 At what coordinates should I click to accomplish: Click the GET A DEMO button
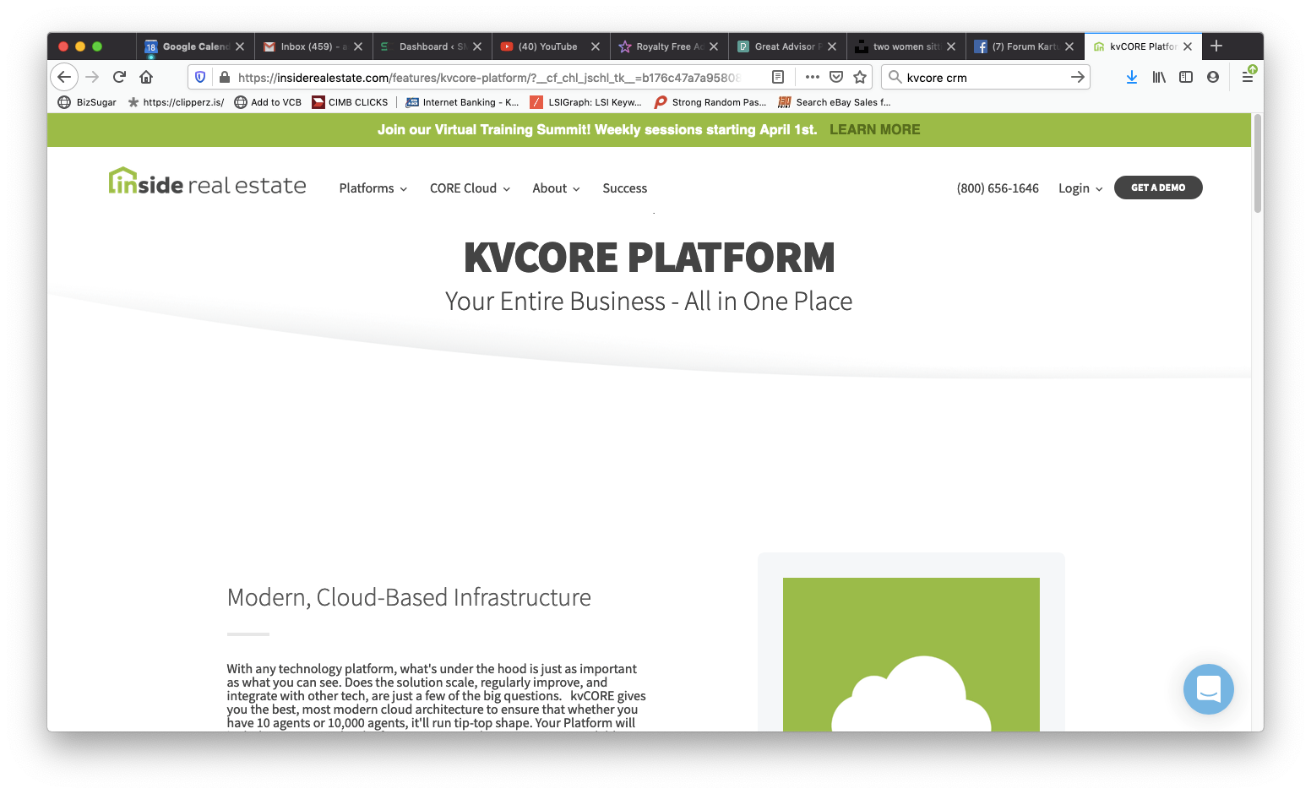1158,188
